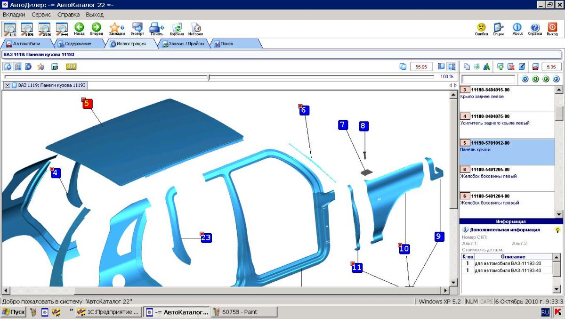Go to previous part with green left button
Image resolution: width=565 pixels, height=319 pixels.
(535, 79)
